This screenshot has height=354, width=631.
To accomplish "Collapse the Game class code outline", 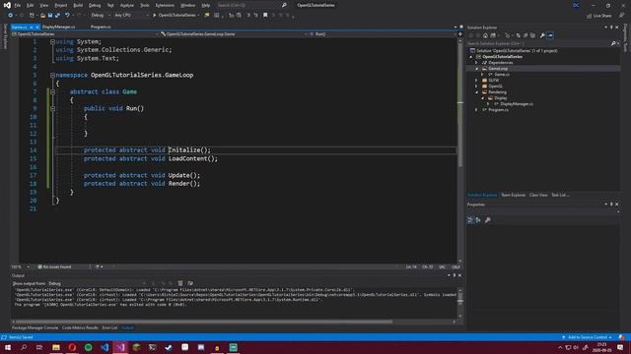I will click(52, 91).
